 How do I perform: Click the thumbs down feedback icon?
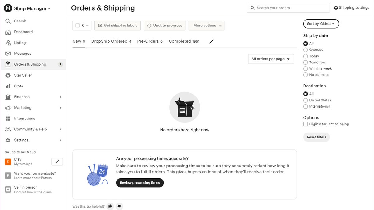click(x=119, y=206)
